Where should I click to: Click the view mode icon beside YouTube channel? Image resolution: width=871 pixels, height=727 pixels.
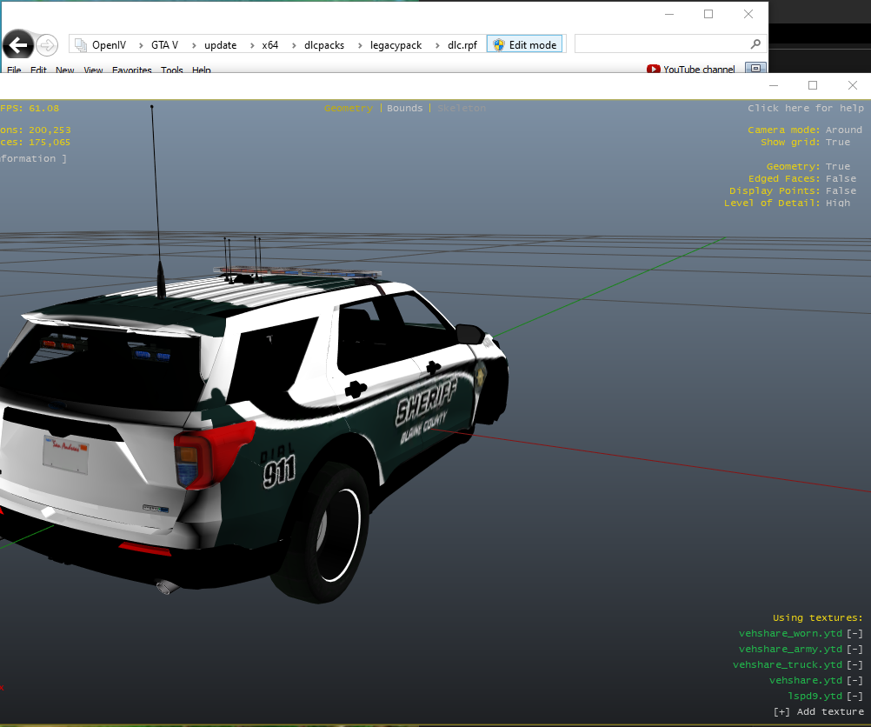(755, 68)
